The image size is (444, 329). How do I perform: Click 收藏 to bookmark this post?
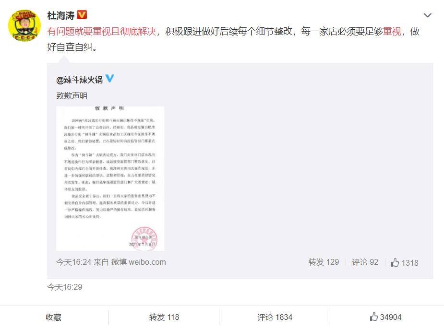(53, 317)
